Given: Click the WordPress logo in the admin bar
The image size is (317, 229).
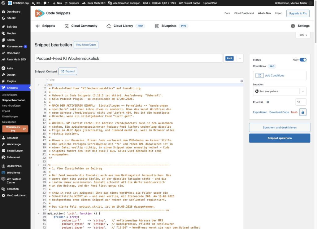Looking at the screenshot, I should 3,3.
